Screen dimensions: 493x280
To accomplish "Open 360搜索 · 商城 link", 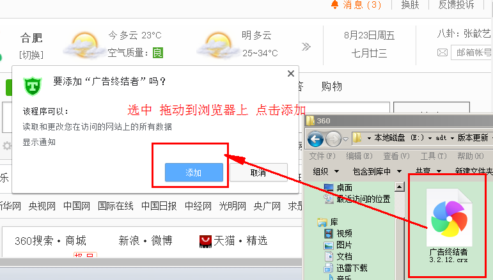I will pos(51,241).
